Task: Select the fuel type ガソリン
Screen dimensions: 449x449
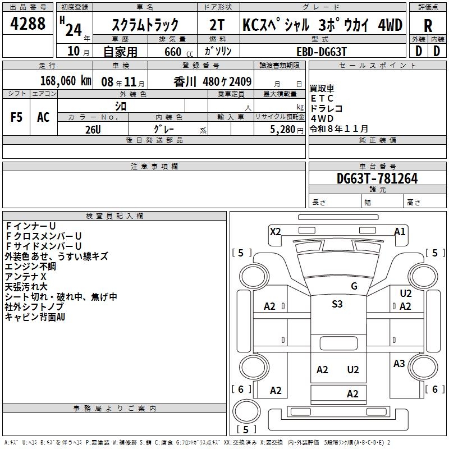Action: 218,51
